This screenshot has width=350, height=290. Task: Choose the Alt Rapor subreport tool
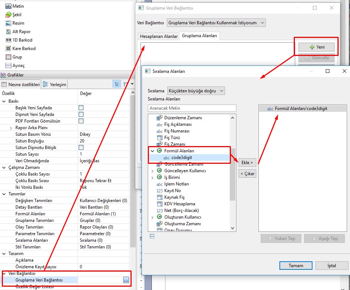click(8, 32)
